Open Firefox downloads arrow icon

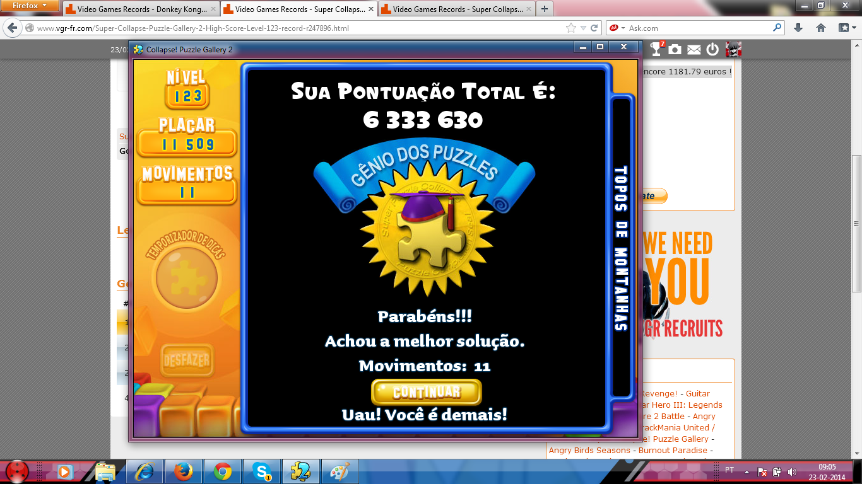pos(798,28)
